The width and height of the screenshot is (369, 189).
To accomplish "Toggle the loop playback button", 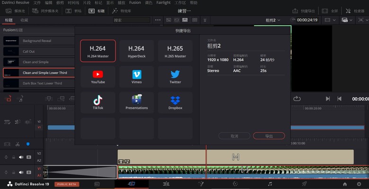I will point(297,99).
